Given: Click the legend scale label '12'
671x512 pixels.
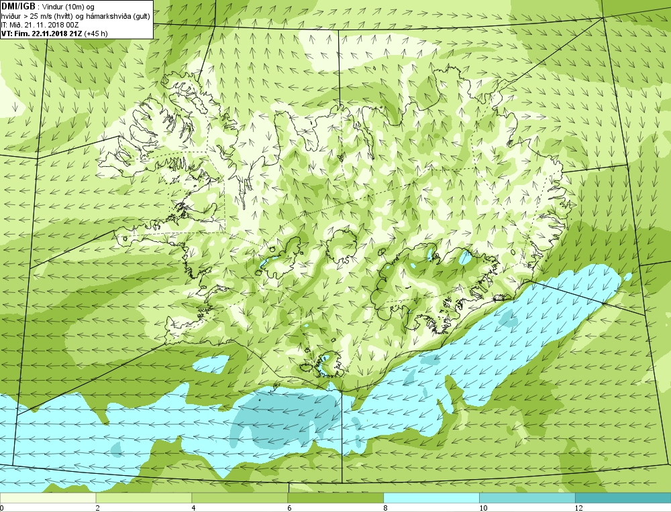Looking at the screenshot, I should click(578, 508).
